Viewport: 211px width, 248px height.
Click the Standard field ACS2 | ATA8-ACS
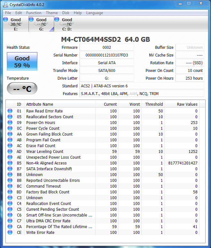pos(142,86)
